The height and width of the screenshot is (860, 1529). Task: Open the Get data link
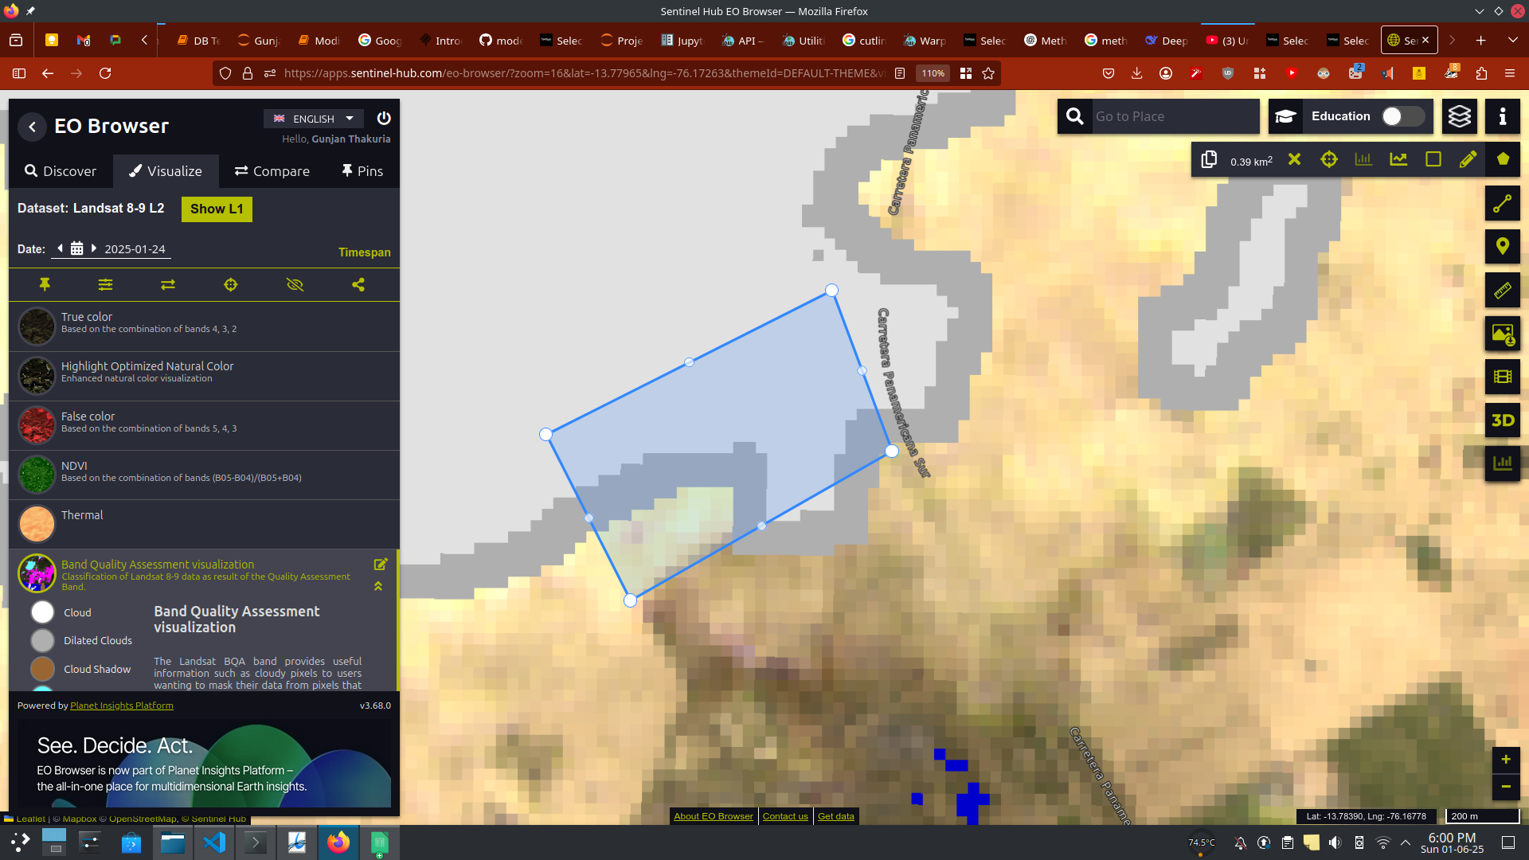click(836, 816)
